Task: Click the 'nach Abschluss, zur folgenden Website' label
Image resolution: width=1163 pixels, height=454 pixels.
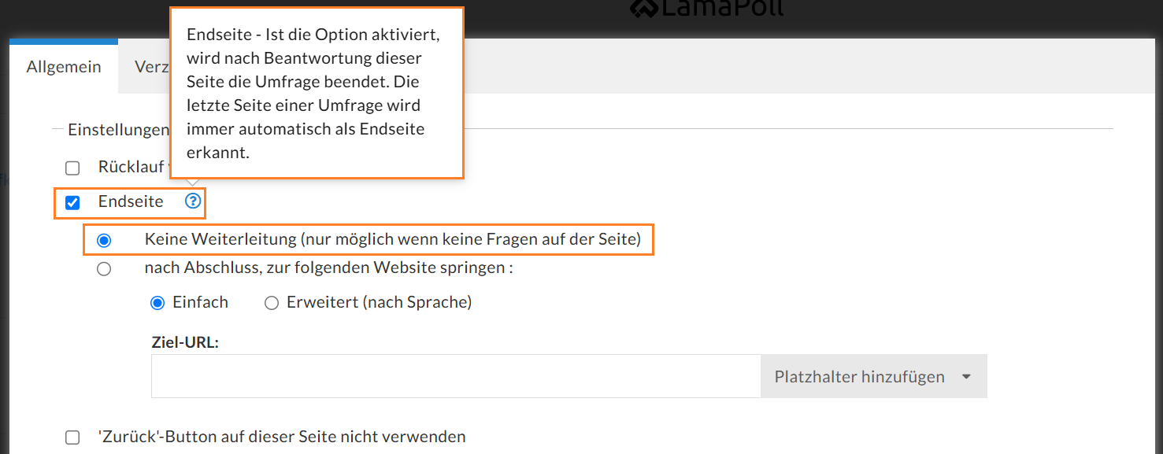Action: click(328, 268)
